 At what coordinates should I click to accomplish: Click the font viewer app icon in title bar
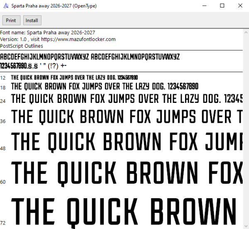point(6,6)
